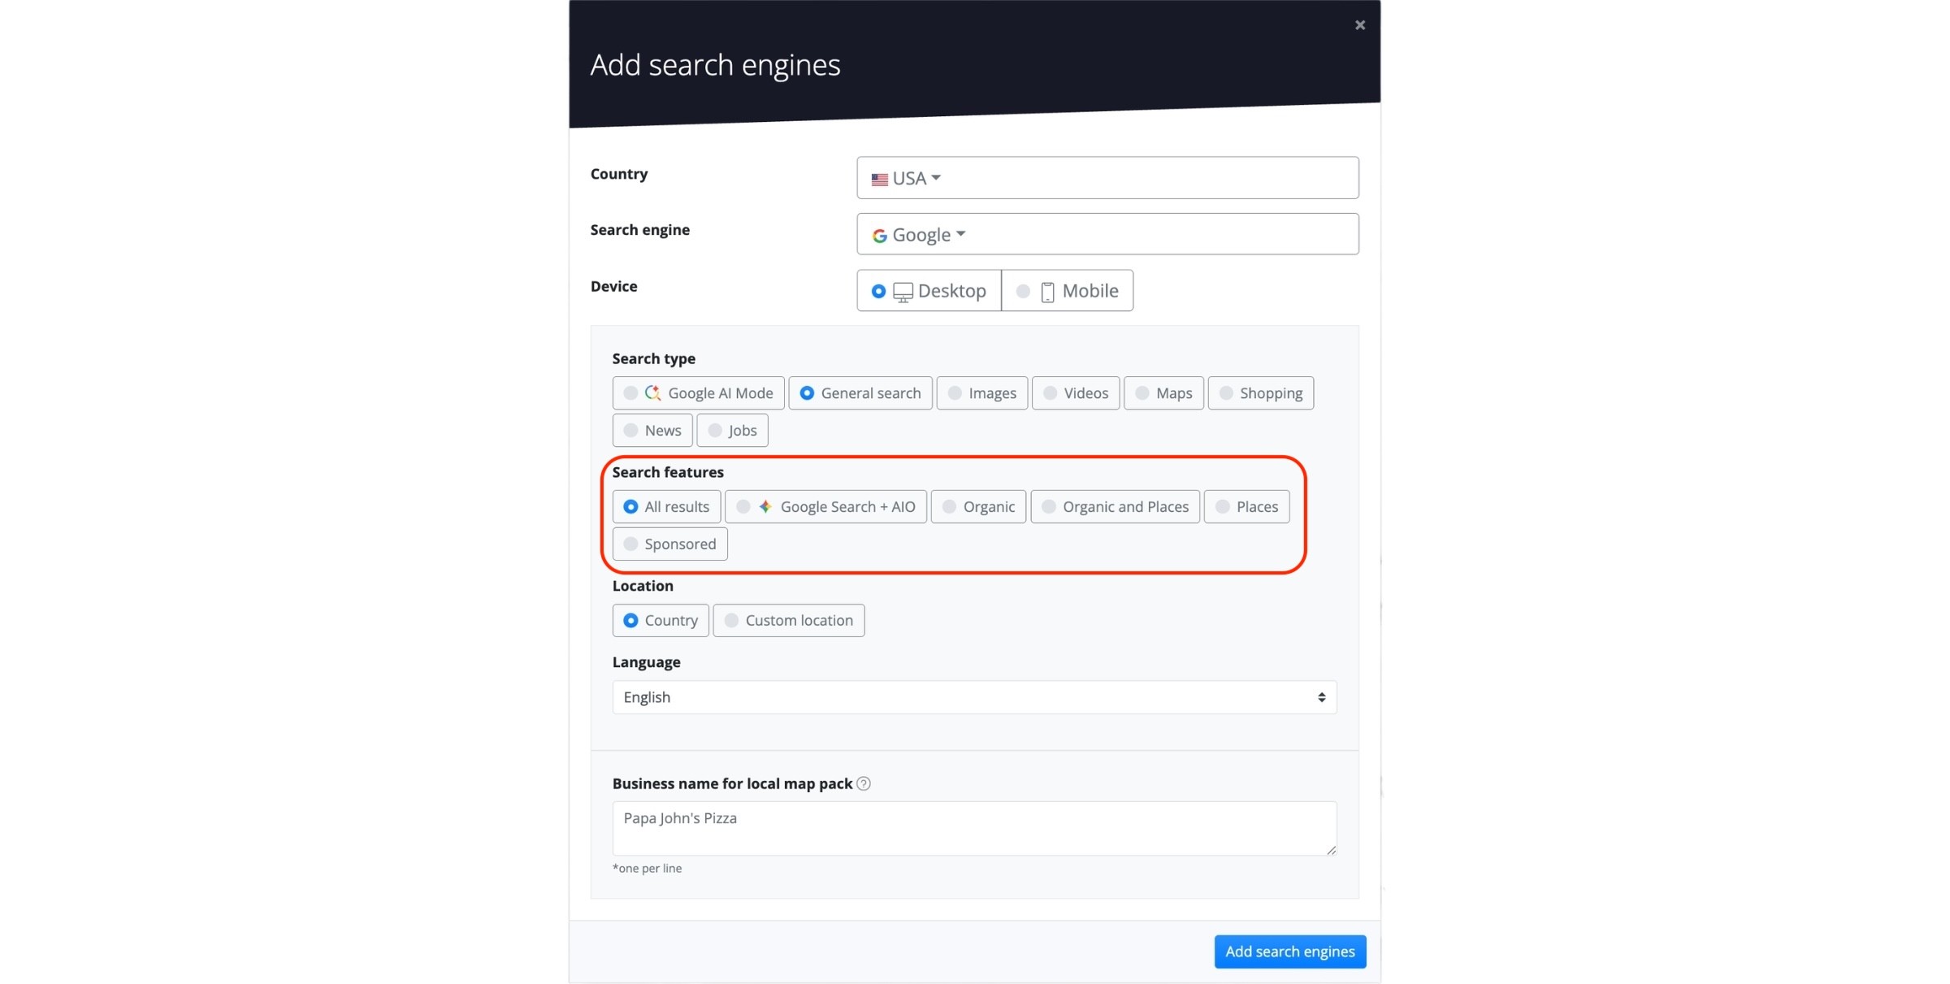This screenshot has width=1950, height=984.
Task: Click the US flag icon
Action: [x=880, y=179]
